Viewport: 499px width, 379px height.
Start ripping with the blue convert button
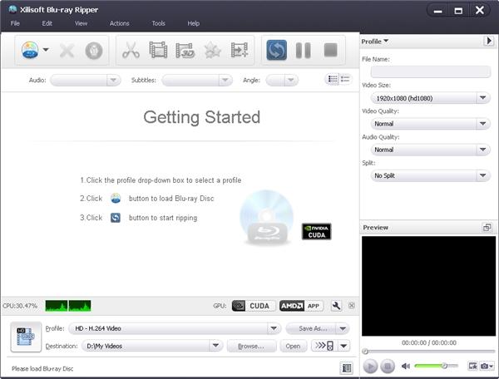point(277,50)
